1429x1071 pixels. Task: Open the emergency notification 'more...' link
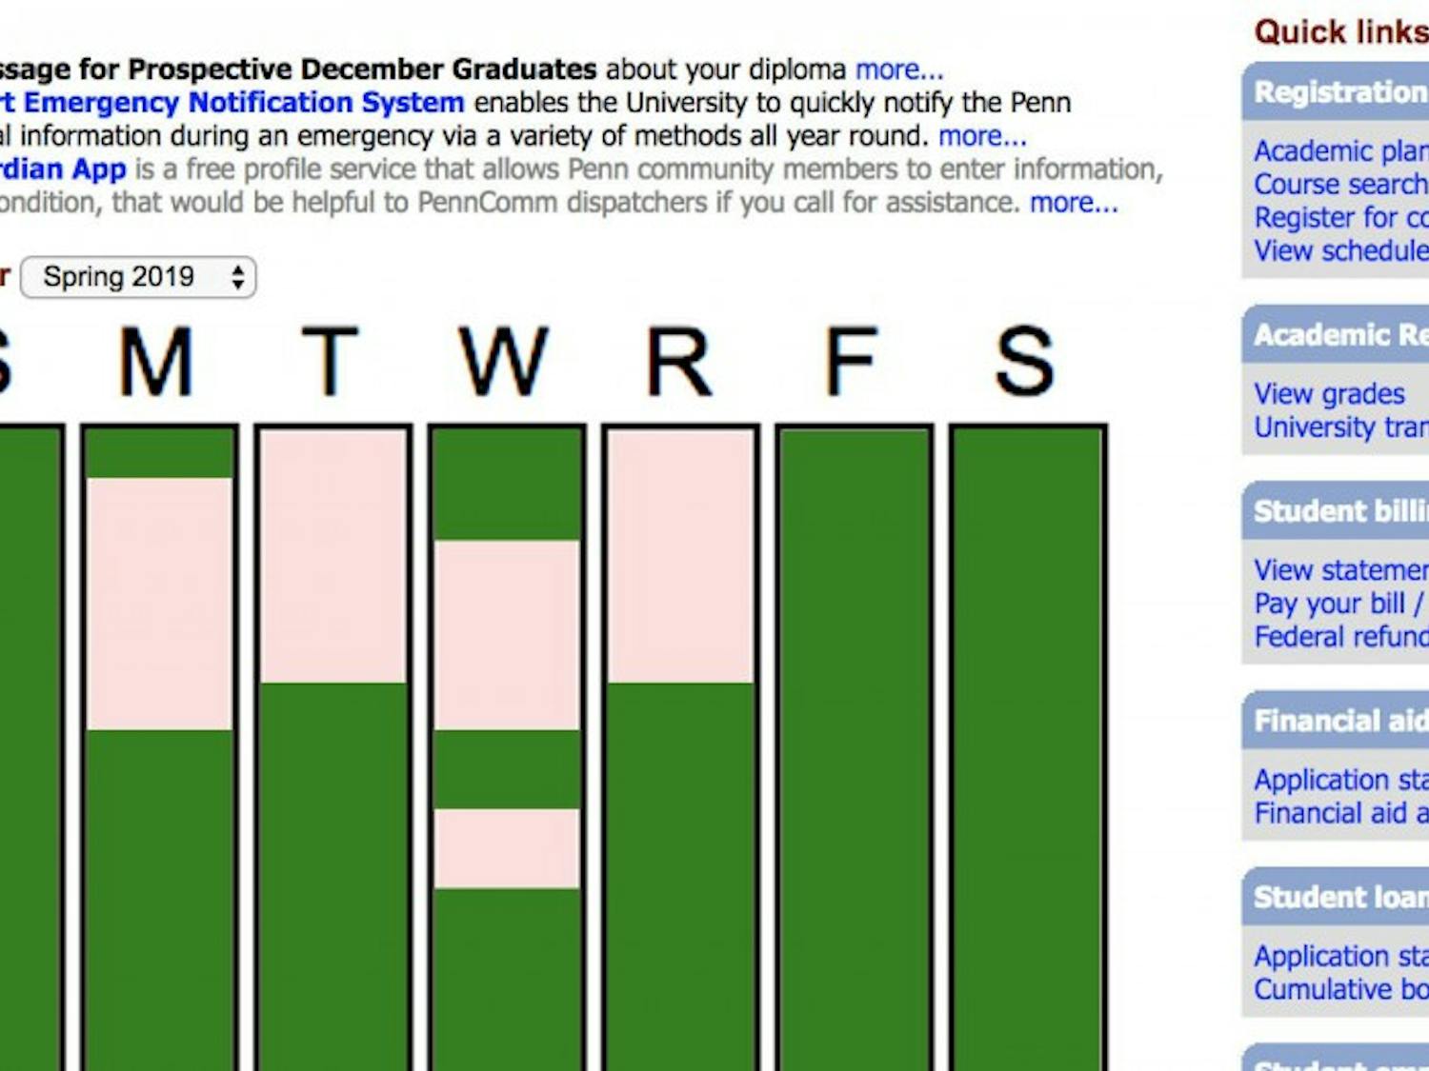(x=982, y=136)
